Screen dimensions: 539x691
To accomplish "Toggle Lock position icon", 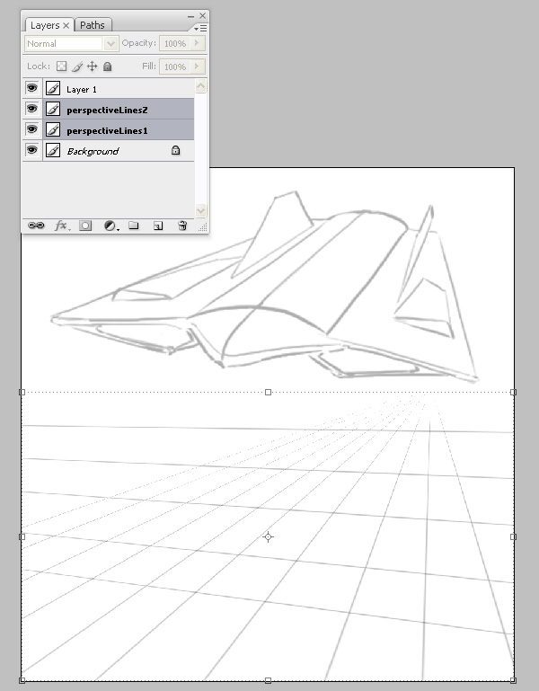I will 92,66.
